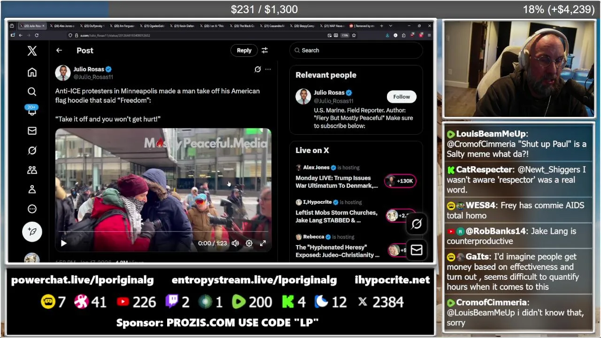Open Grok icon in the left sidebar

click(x=32, y=150)
